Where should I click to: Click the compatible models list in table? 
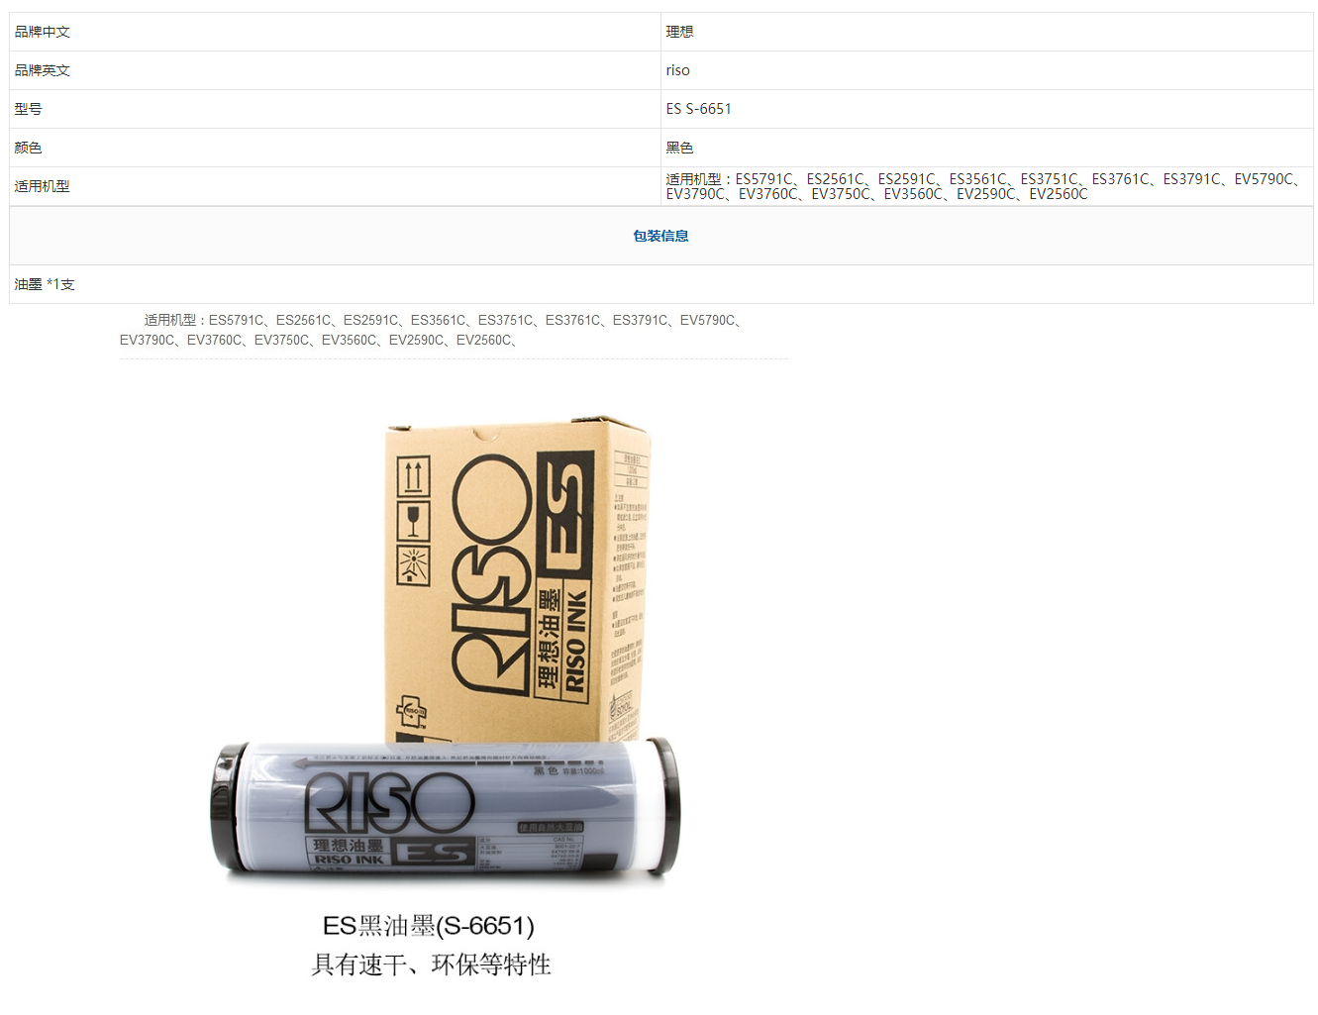click(984, 186)
